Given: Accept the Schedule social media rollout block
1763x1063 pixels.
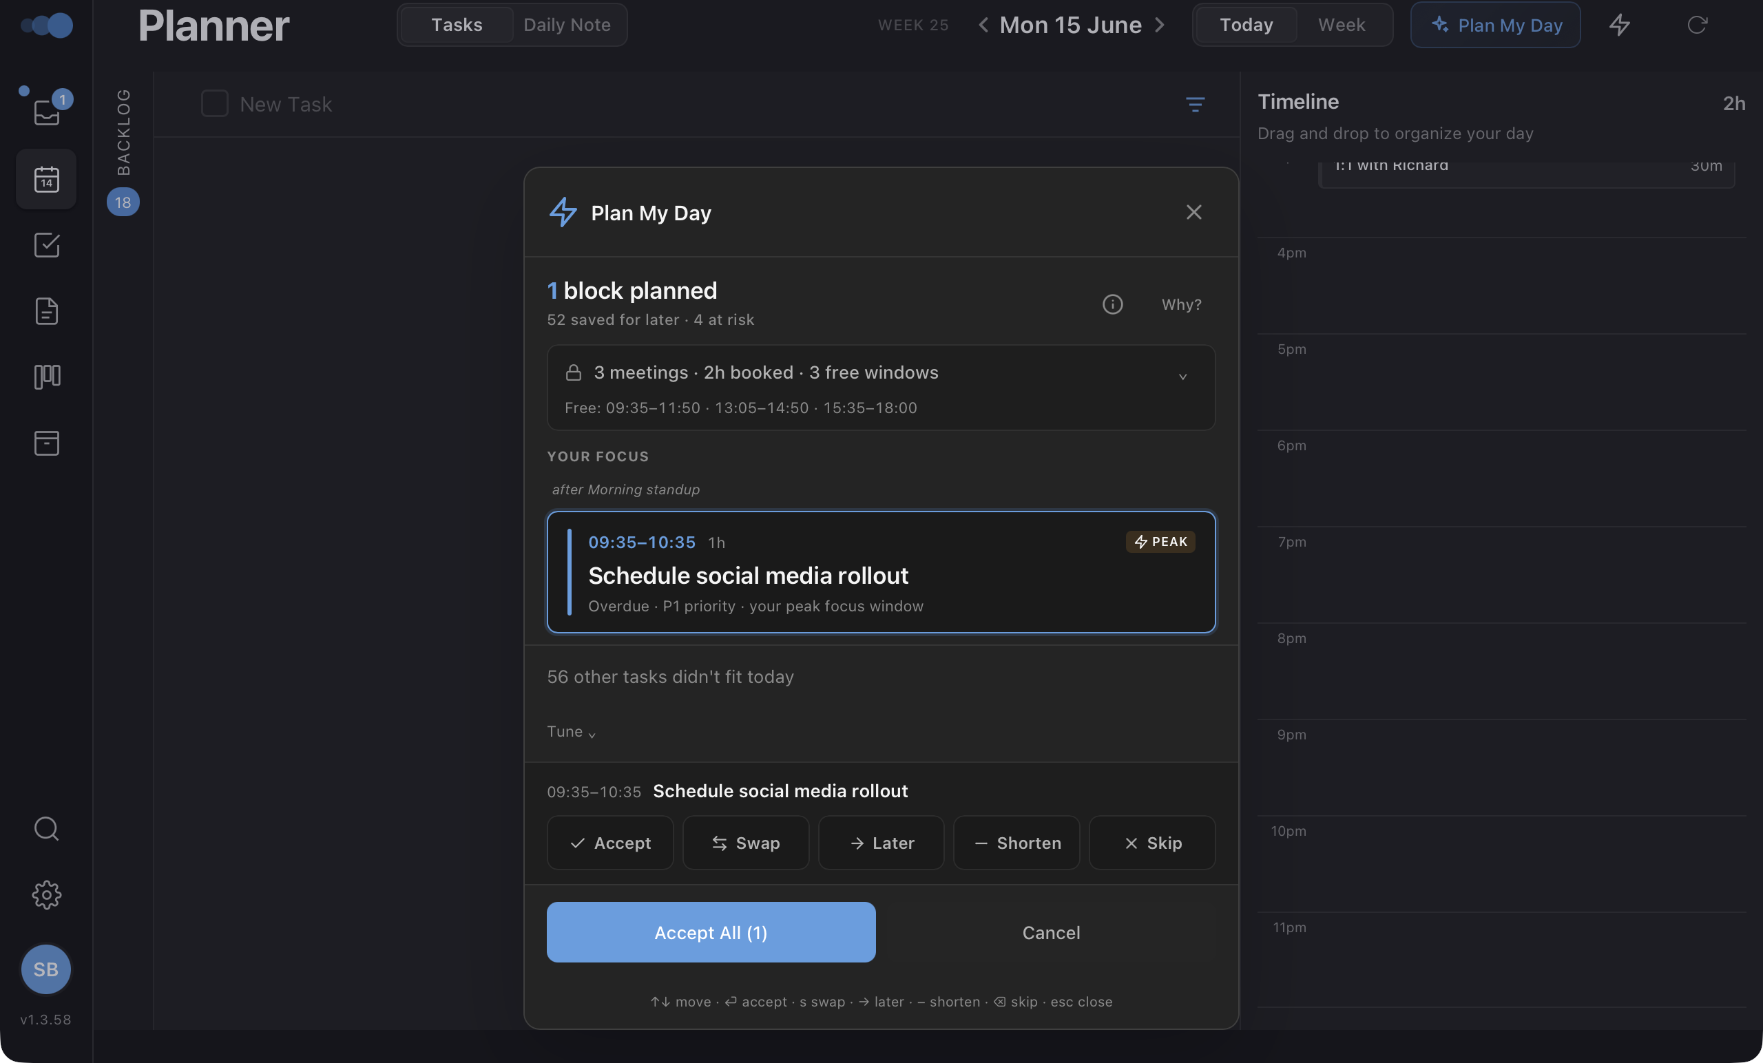Looking at the screenshot, I should (x=609, y=843).
